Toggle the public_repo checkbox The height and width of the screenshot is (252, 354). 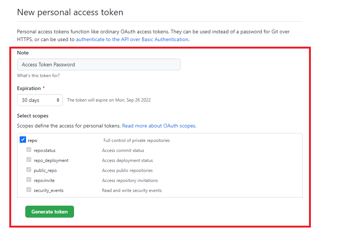[x=29, y=170]
